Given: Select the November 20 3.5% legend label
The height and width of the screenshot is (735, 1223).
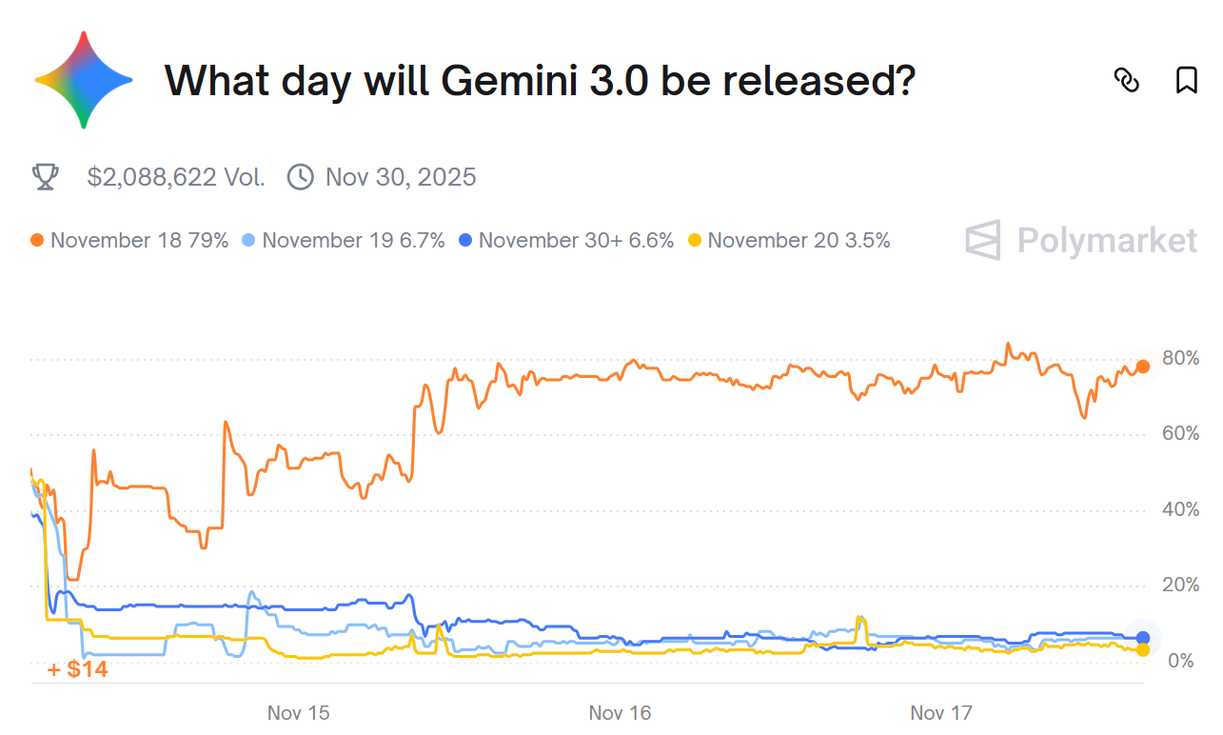Looking at the screenshot, I should pos(799,241).
